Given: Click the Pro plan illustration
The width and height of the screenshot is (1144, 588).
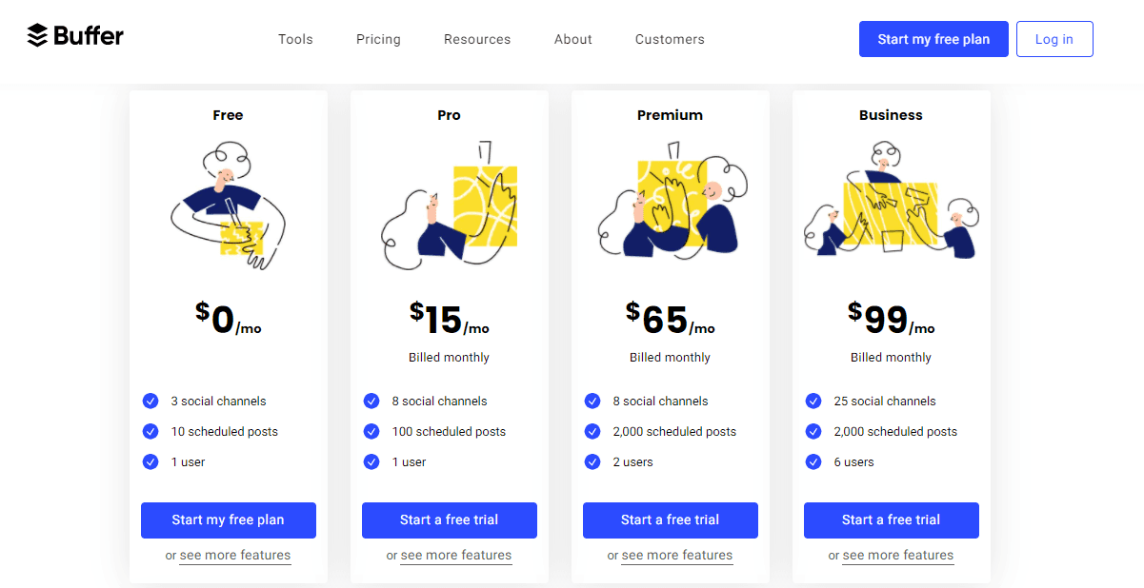Looking at the screenshot, I should click(x=450, y=206).
